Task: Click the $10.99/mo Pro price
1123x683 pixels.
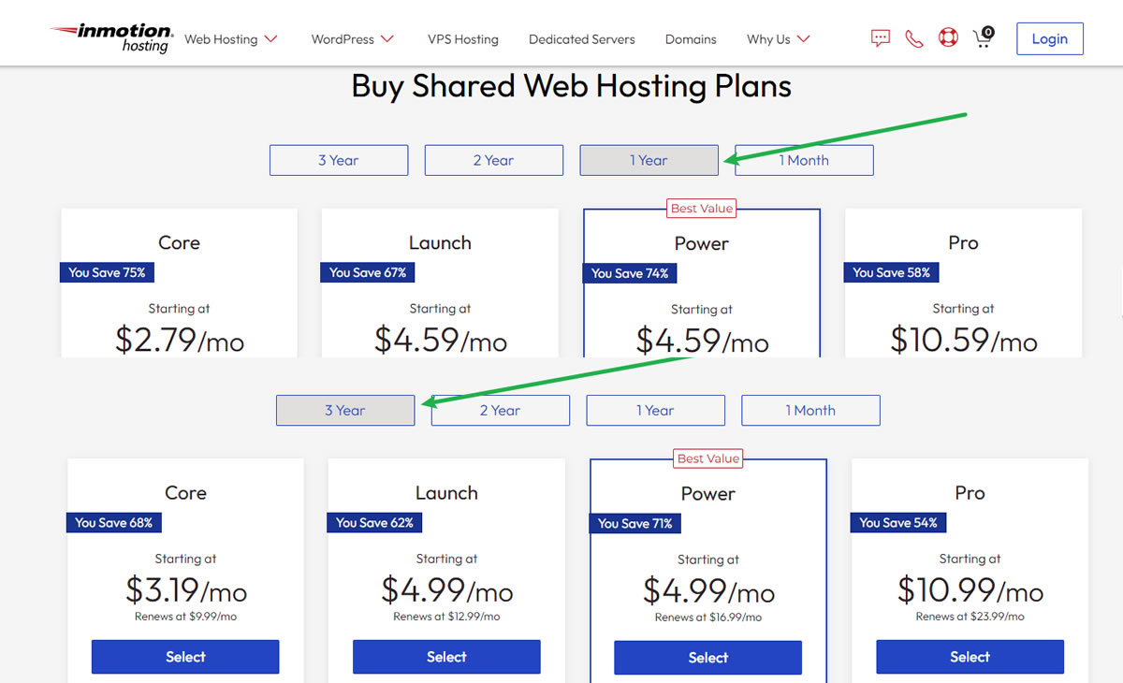Action: point(970,589)
